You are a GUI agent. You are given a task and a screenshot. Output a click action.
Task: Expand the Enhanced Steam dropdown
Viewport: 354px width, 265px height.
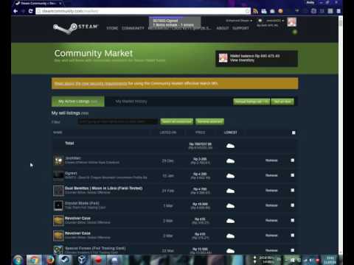[239, 21]
